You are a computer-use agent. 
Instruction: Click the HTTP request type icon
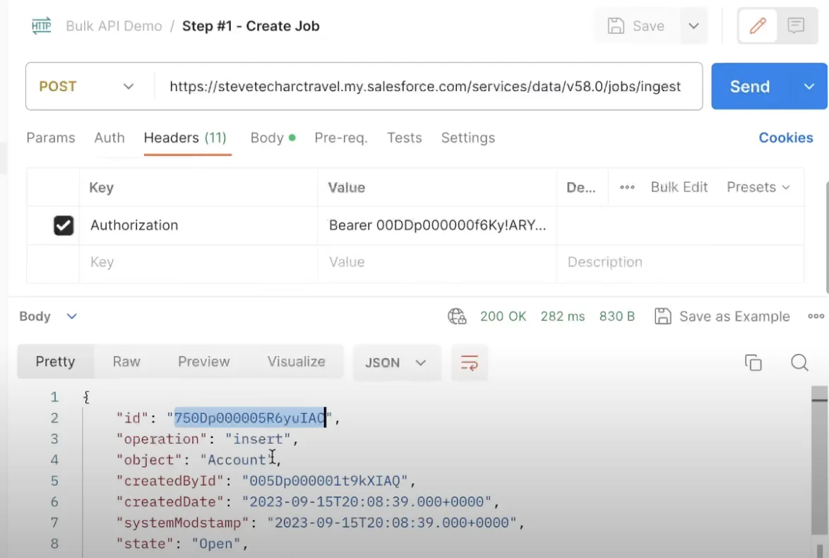coord(41,26)
